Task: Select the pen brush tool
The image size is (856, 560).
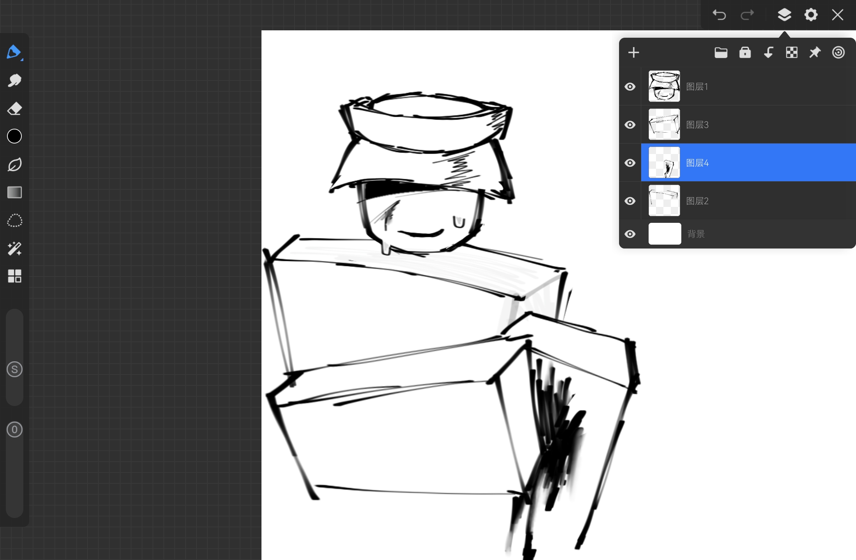Action: [x=14, y=52]
